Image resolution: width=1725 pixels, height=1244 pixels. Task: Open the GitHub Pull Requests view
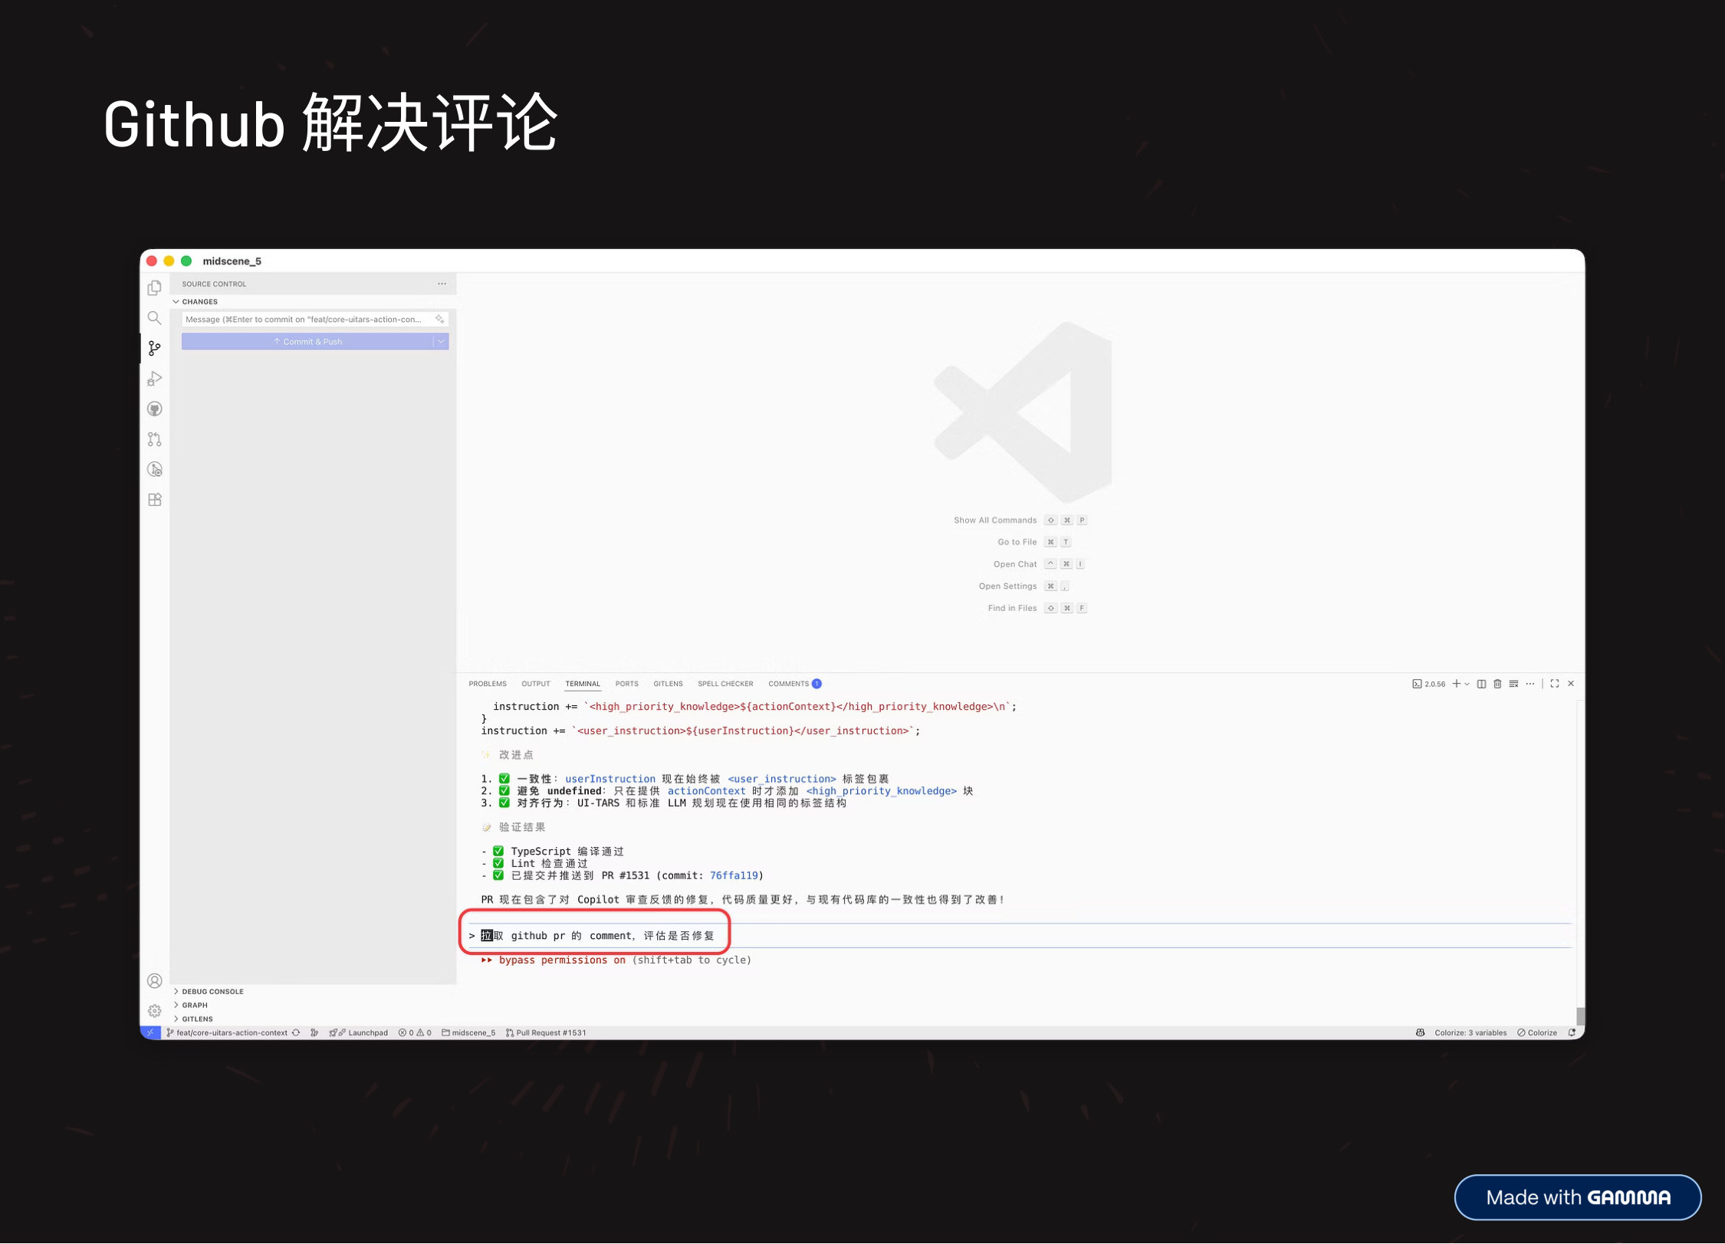point(155,439)
